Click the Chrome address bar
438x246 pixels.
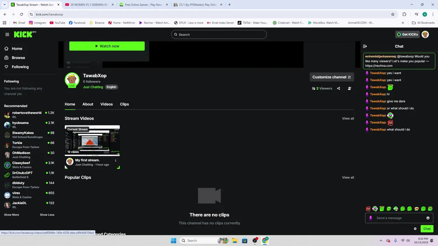212,14
